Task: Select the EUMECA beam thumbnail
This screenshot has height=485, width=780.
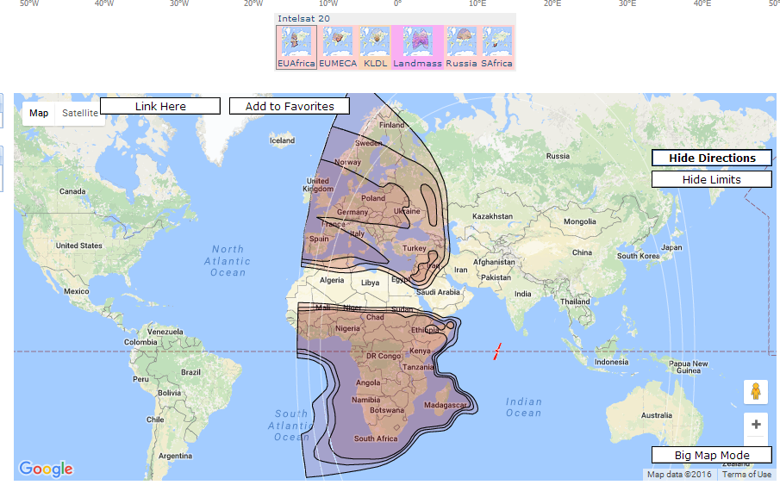Action: click(338, 47)
